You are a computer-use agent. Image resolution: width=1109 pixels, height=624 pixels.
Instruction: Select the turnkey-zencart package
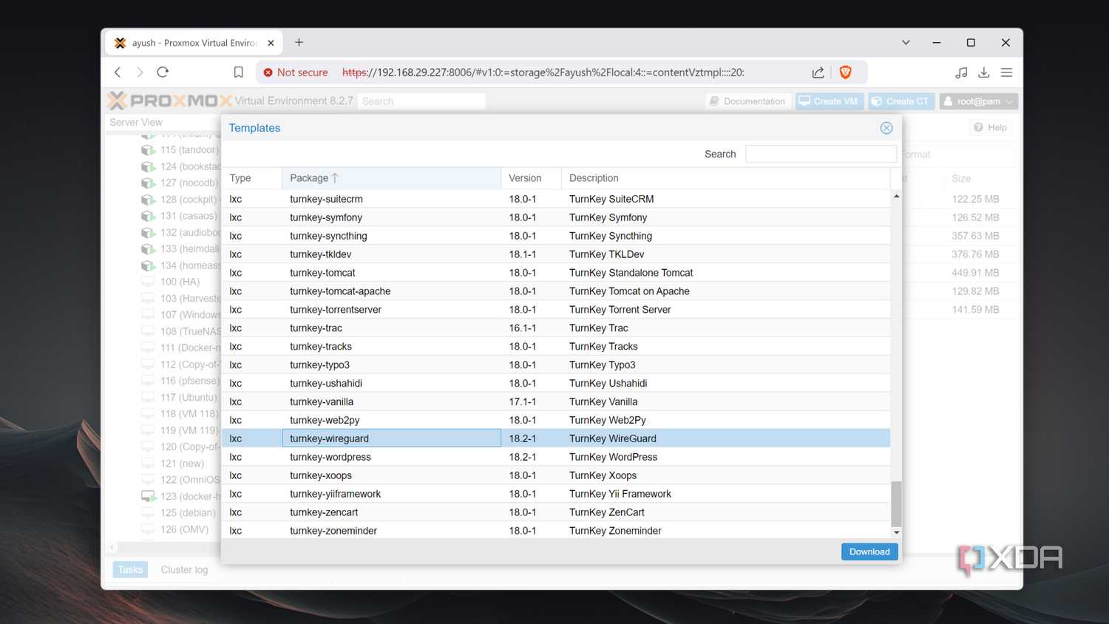(324, 512)
